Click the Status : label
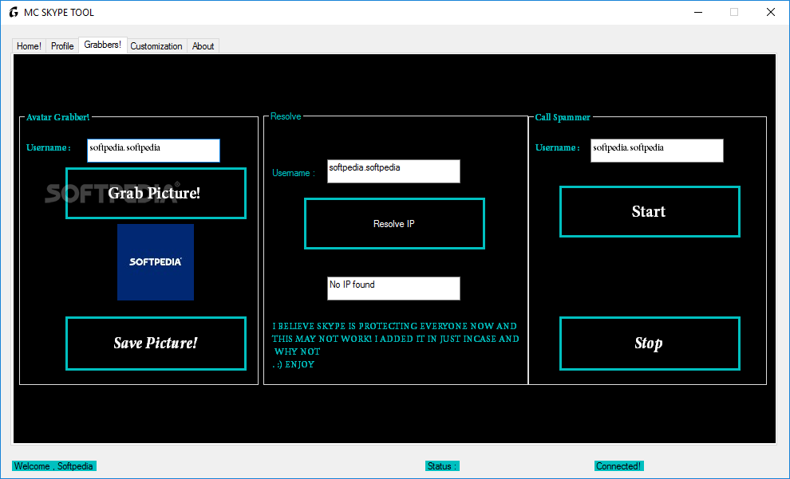This screenshot has width=790, height=479. pos(442,466)
